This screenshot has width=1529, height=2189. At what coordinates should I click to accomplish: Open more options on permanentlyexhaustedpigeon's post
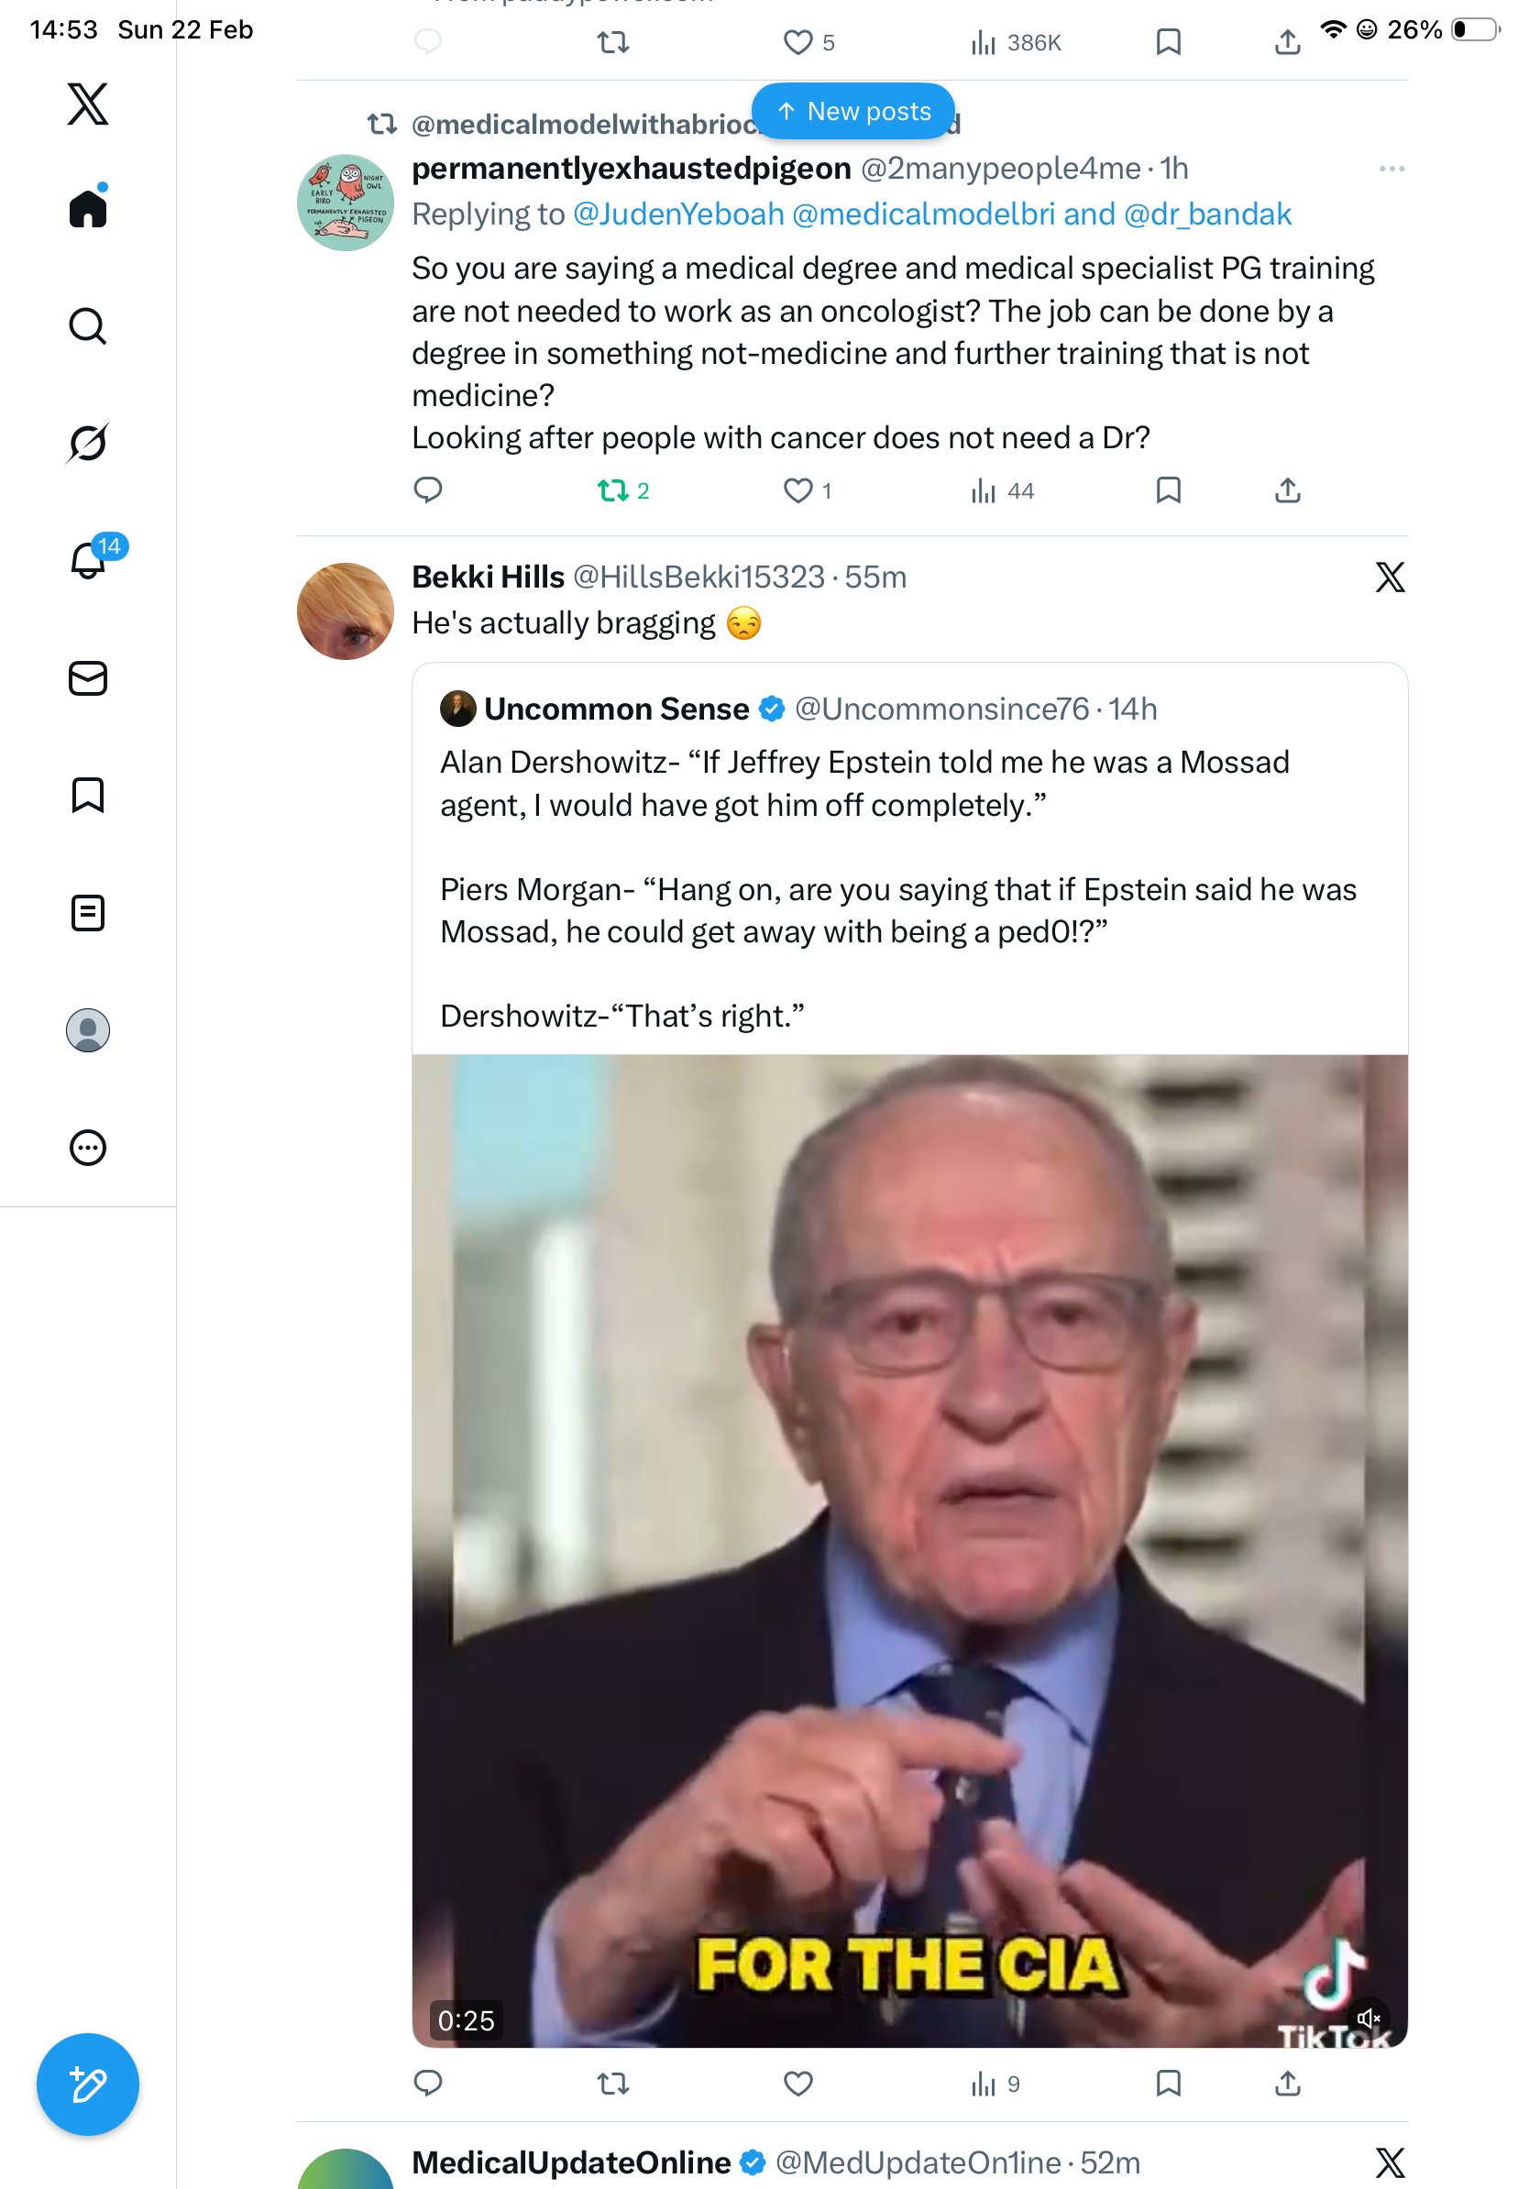[1391, 169]
